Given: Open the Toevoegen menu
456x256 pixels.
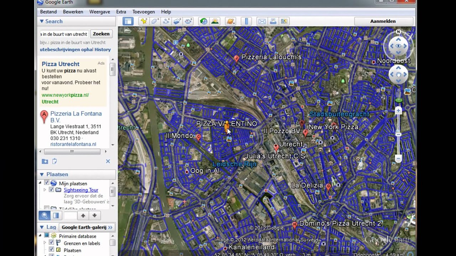Looking at the screenshot, I should (x=144, y=12).
